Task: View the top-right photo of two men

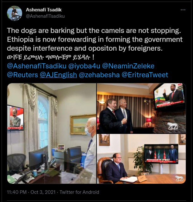Action: point(141,108)
